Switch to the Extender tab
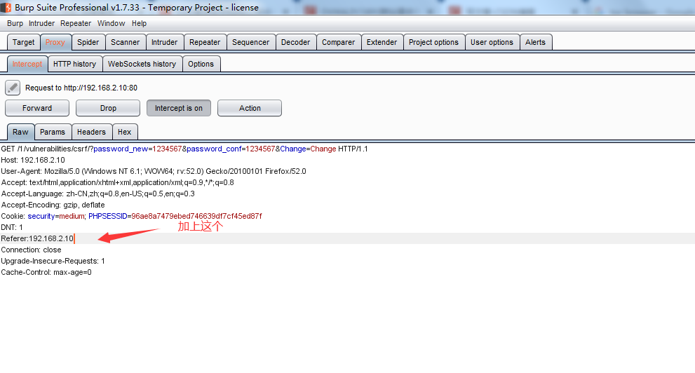Screen dimensions: 695x373 click(x=382, y=42)
